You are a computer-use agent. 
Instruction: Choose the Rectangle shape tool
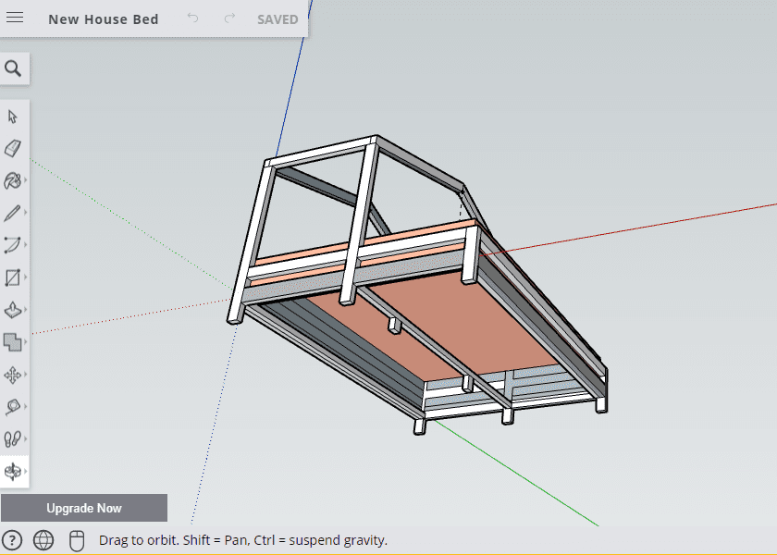point(12,277)
